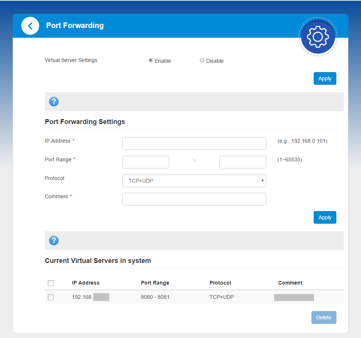
Task: Click the Comment column header
Action: click(290, 283)
